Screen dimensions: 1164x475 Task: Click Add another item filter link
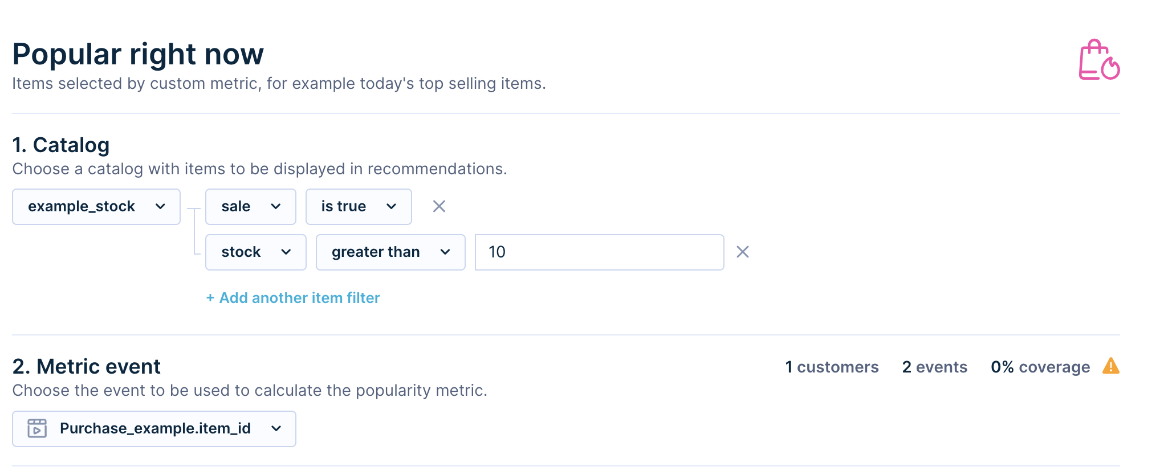point(293,298)
